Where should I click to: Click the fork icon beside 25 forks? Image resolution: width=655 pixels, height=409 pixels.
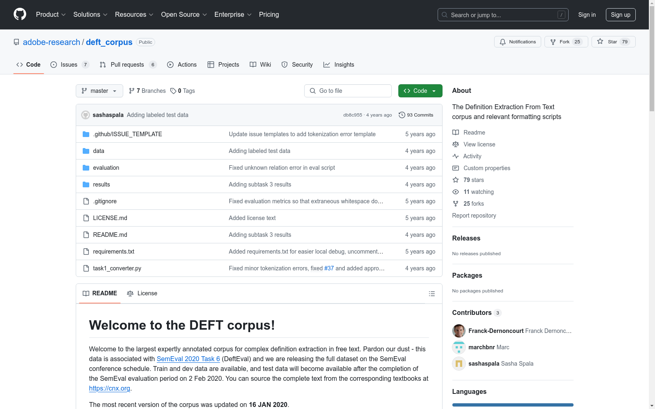coord(456,204)
